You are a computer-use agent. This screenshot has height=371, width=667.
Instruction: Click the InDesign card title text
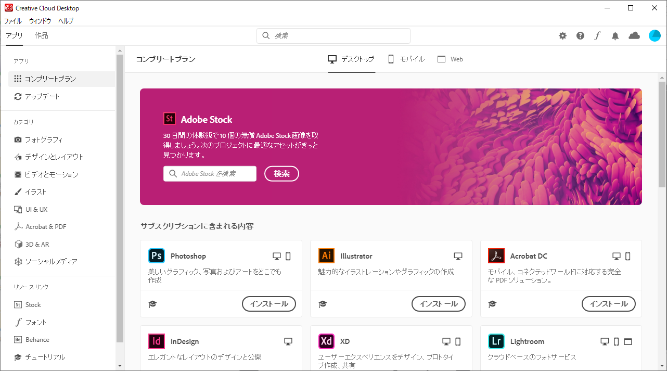185,341
